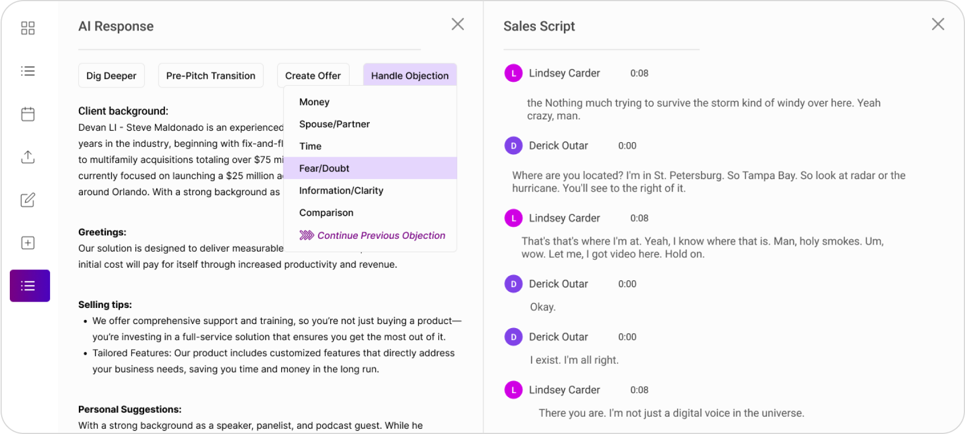This screenshot has width=965, height=434.
Task: Click the highlighted purple list icon
Action: pyautogui.click(x=30, y=285)
